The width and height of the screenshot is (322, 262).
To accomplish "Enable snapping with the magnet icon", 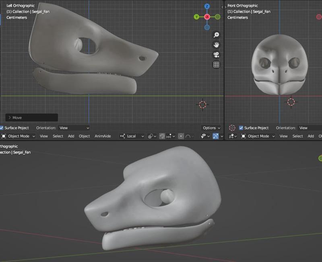I will pos(161,136).
